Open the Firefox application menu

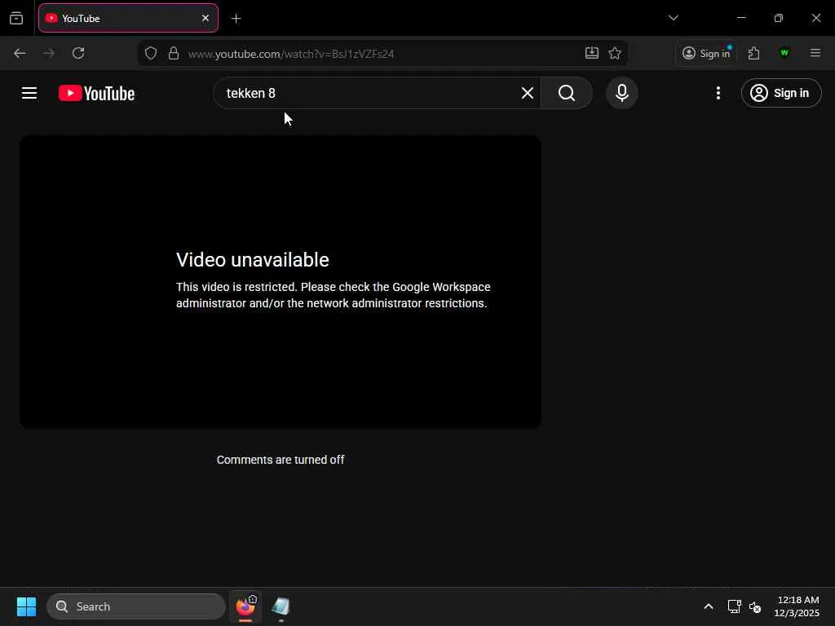(x=815, y=53)
